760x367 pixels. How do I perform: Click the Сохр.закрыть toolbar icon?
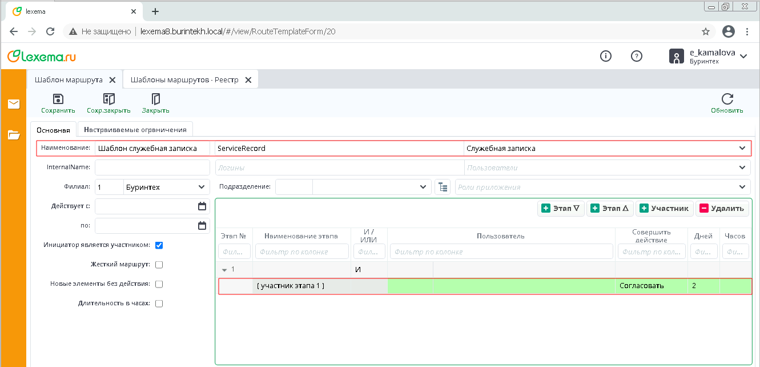point(108,99)
